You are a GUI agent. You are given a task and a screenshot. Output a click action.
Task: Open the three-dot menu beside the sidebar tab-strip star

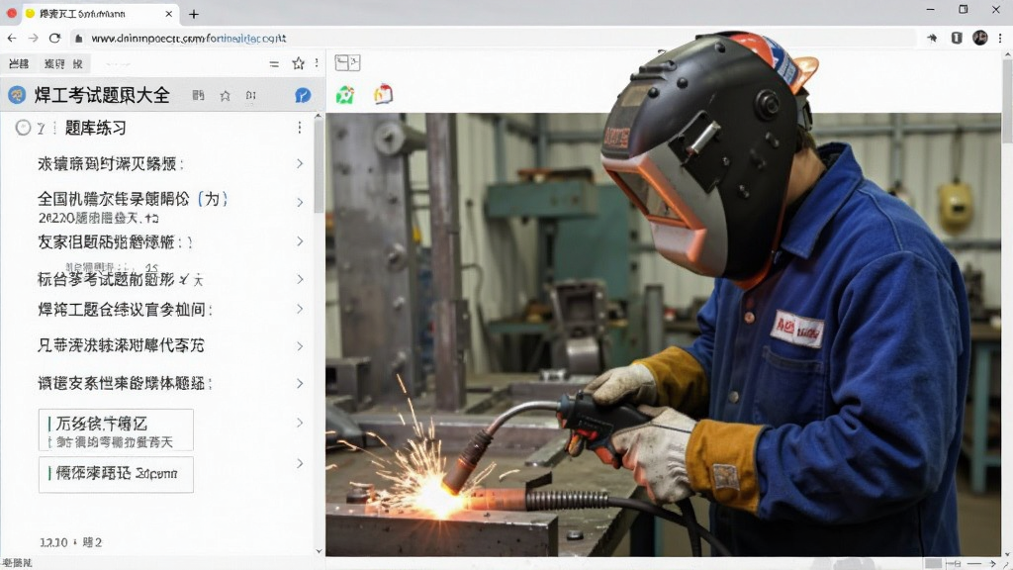tap(316, 63)
